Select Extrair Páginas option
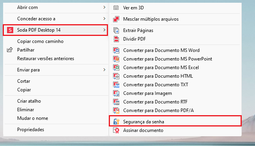255x146 pixels. (175, 30)
